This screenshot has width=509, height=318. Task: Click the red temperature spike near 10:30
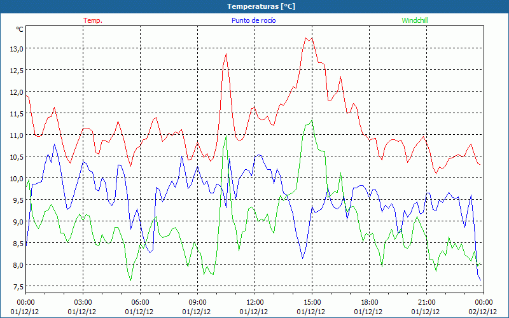click(226, 54)
